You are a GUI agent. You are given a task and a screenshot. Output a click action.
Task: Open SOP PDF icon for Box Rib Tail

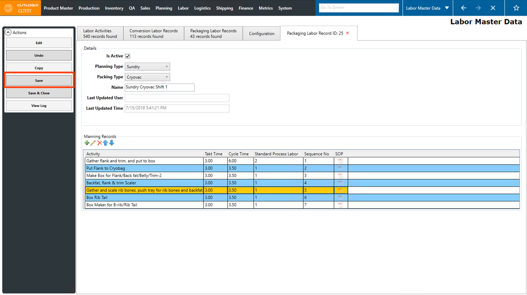(x=340, y=198)
